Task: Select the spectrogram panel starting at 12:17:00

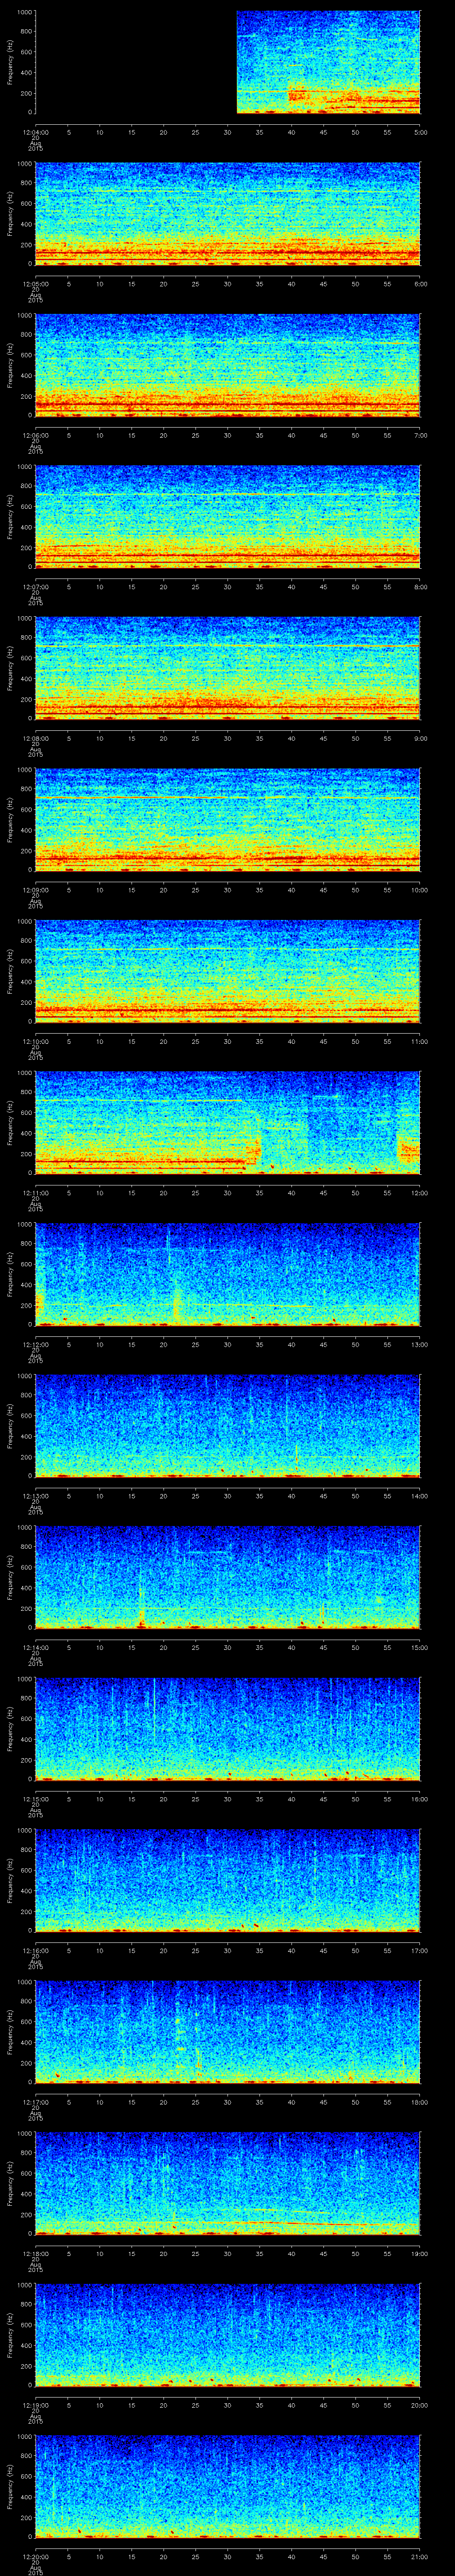Action: [x=228, y=2032]
